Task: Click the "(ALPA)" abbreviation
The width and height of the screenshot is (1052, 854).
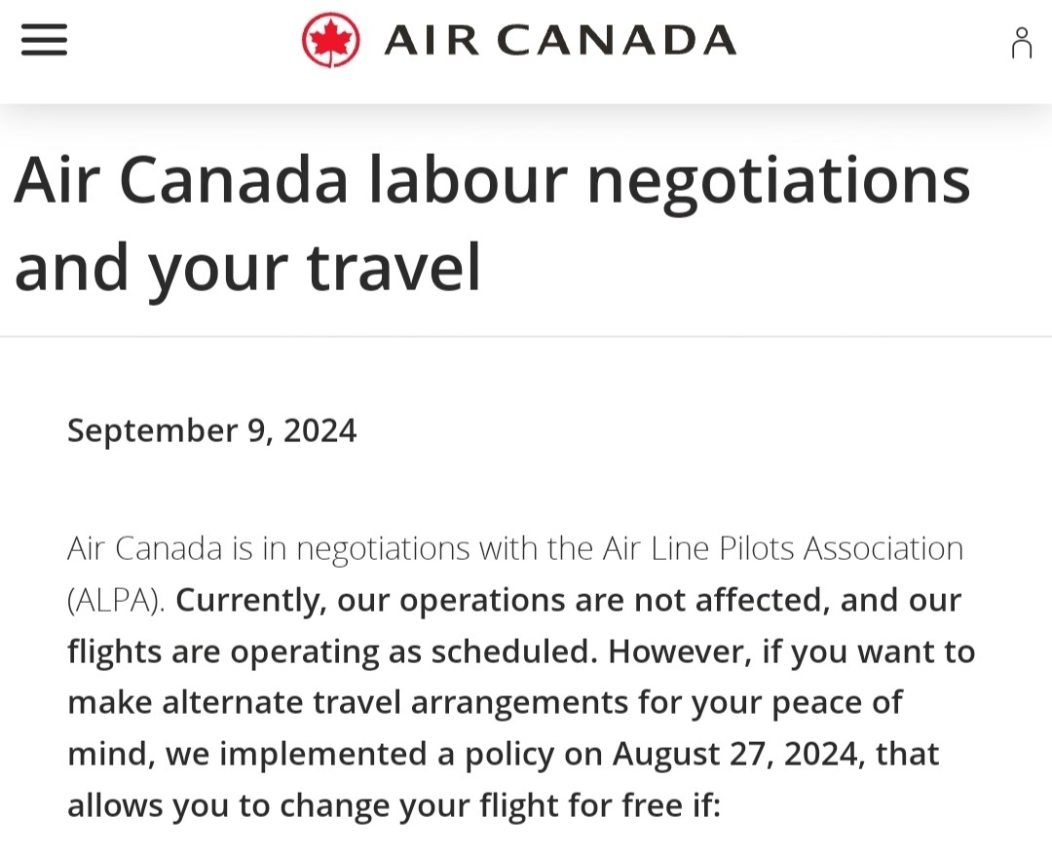Action: (115, 600)
